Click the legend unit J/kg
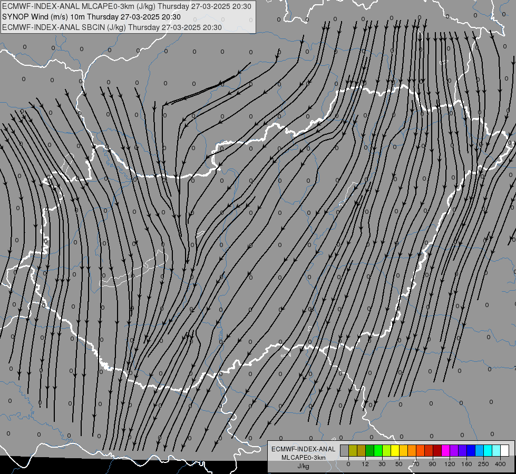Screen dimensions: 516x474 click(304, 466)
